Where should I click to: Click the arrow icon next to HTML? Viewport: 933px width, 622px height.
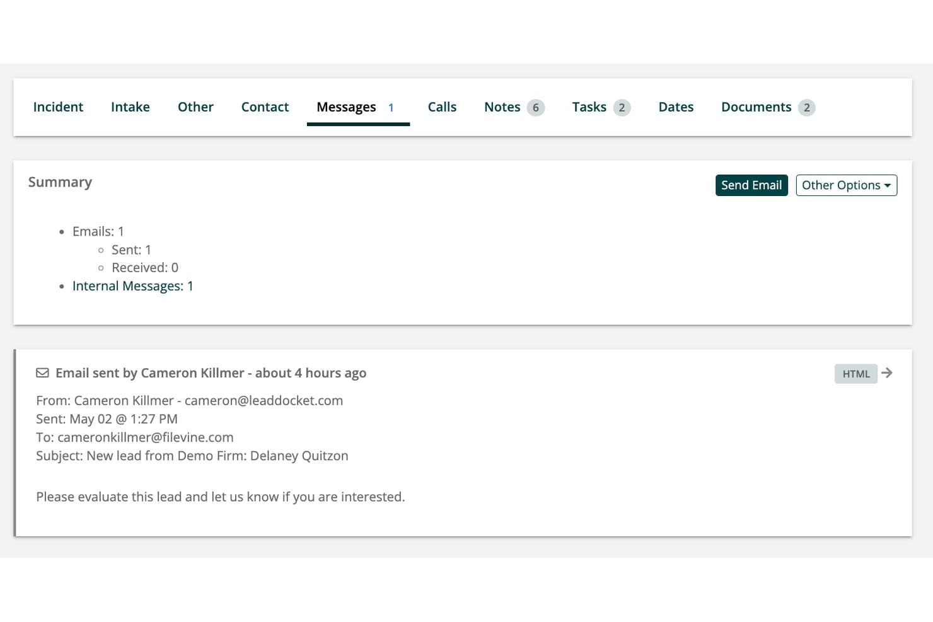point(887,373)
